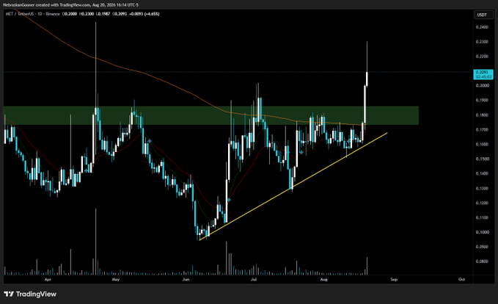Click the 0.1900 price axis label
Screen dimensions: 498x304
482,100
